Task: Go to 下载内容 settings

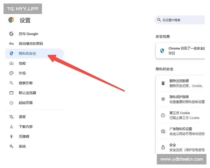Action: coord(26,127)
